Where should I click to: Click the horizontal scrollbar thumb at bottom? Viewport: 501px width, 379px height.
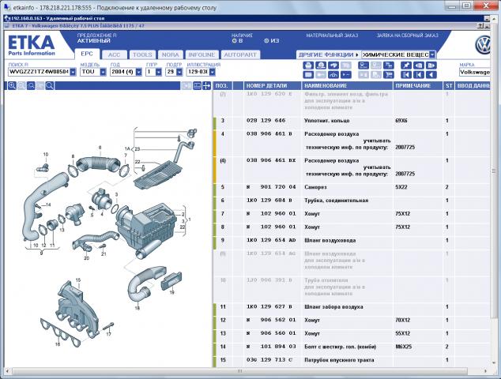pyautogui.click(x=239, y=371)
